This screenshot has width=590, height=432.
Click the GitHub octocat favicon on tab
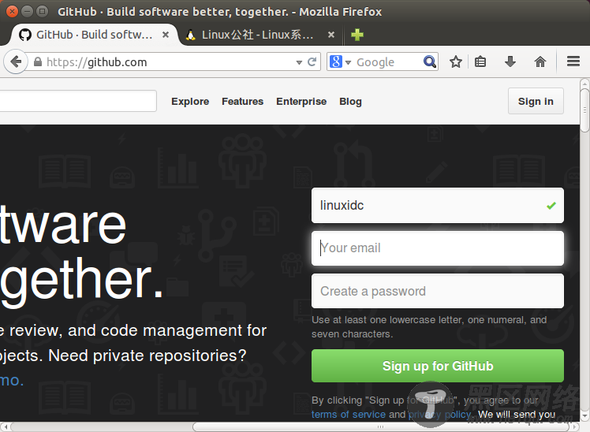coord(25,35)
